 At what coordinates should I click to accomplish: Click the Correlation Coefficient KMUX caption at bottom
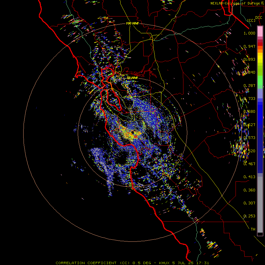coord(132,263)
